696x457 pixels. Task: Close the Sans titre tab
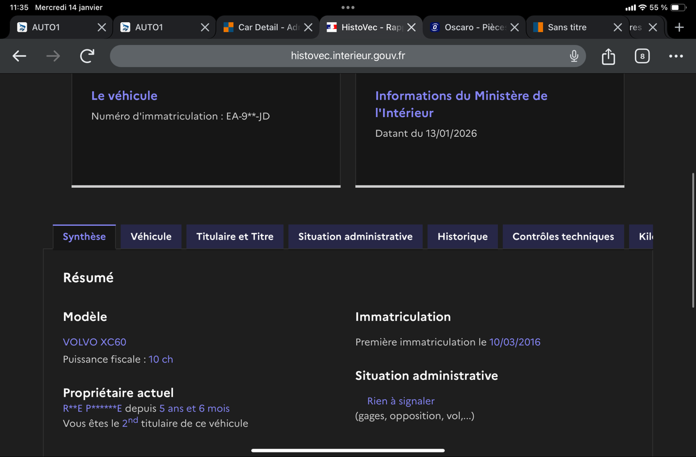click(x=618, y=27)
